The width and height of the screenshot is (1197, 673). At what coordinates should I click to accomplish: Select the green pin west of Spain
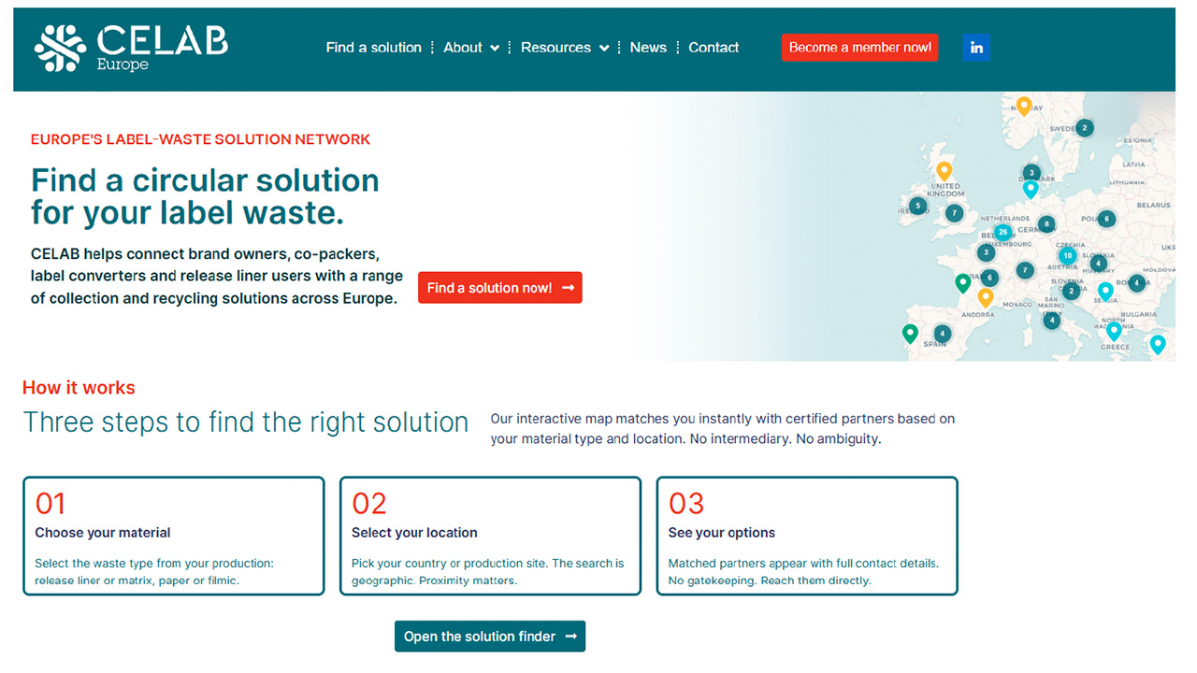pos(910,334)
